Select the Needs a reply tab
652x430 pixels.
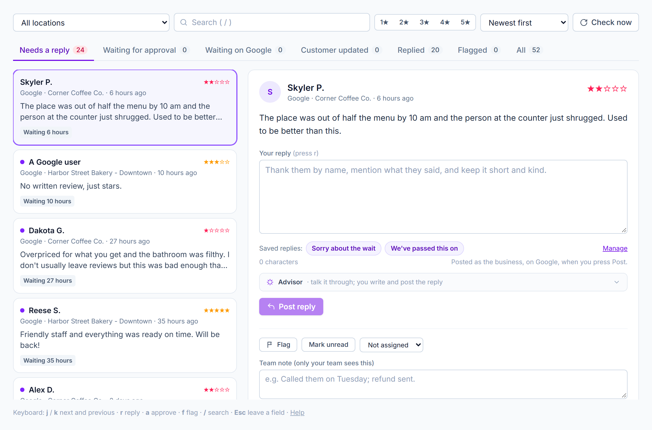pos(54,50)
